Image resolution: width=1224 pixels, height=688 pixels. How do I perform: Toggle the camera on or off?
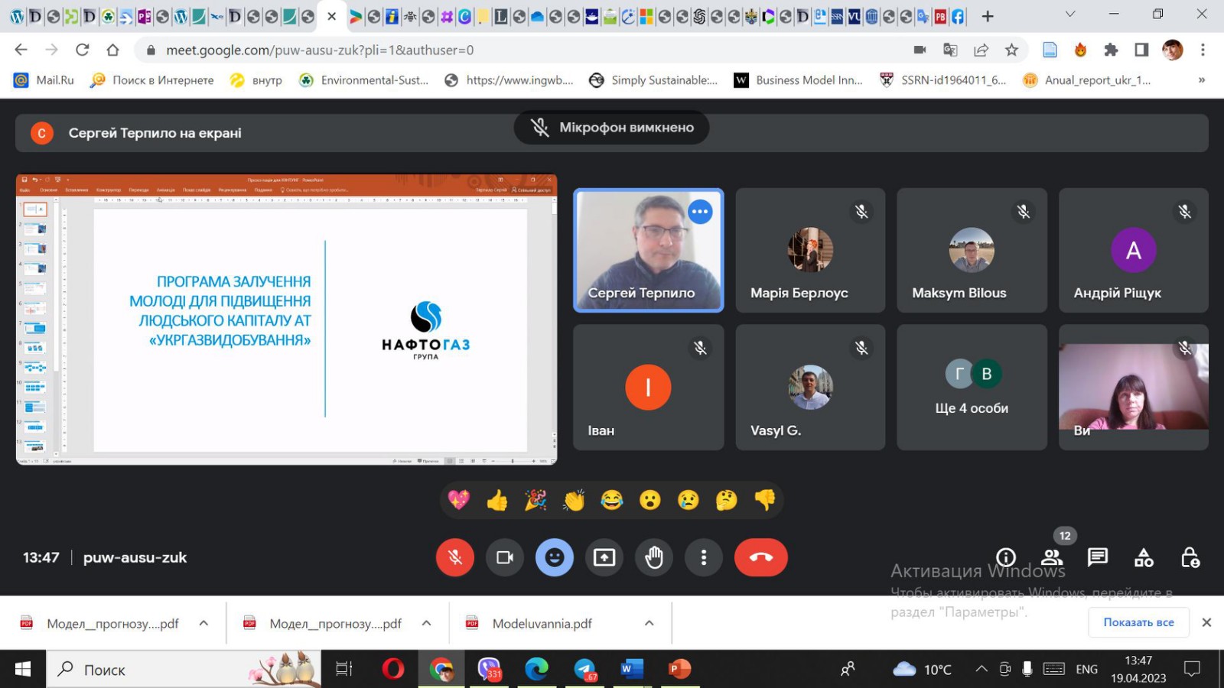[505, 557]
